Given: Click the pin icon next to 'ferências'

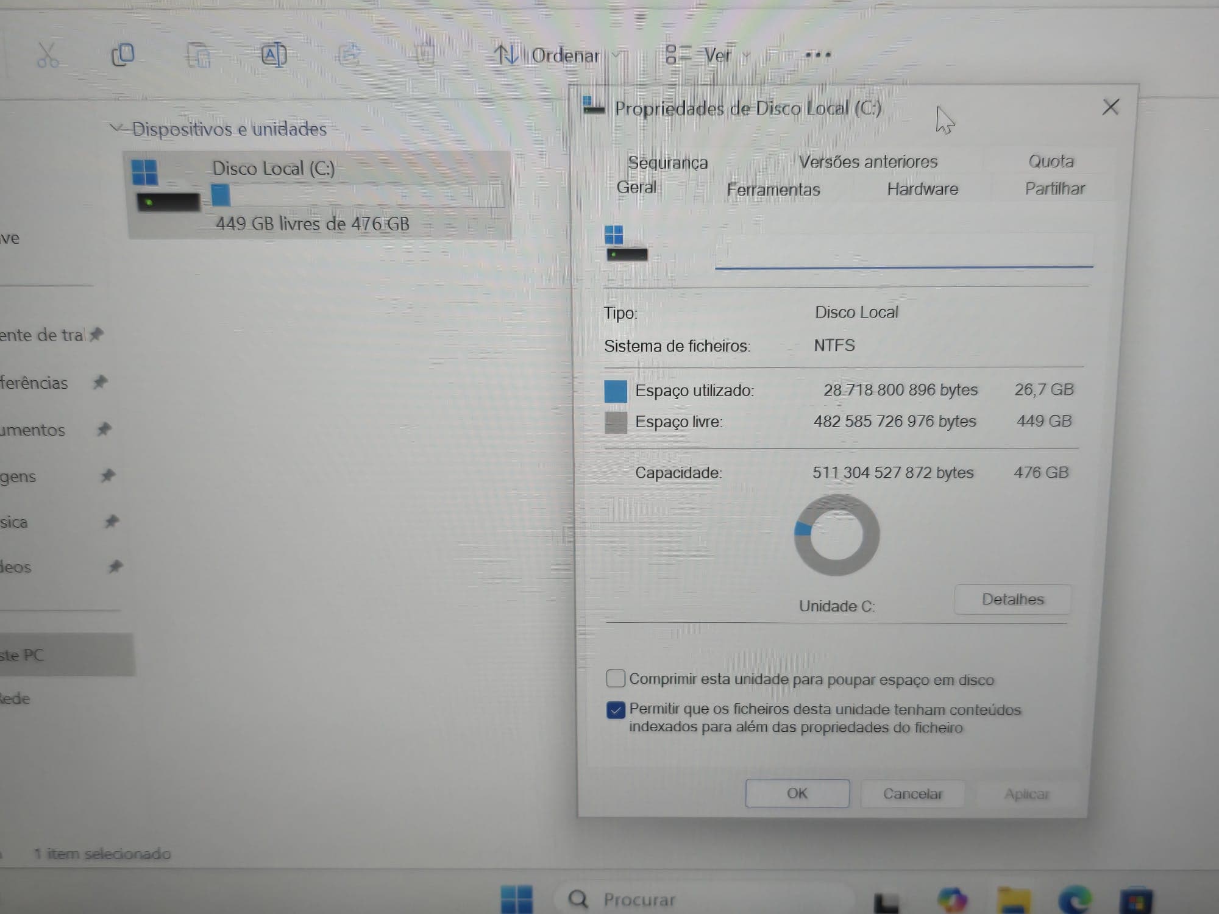Looking at the screenshot, I should [100, 382].
